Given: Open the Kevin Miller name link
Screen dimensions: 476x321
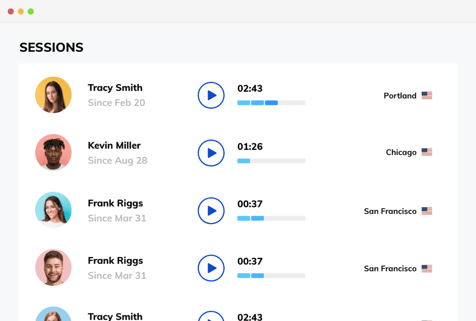Looking at the screenshot, I should 114,145.
